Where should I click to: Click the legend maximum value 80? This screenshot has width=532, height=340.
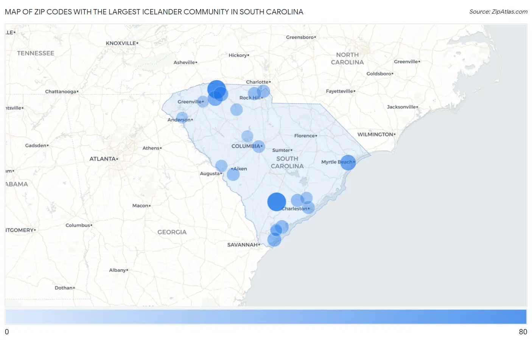523,332
